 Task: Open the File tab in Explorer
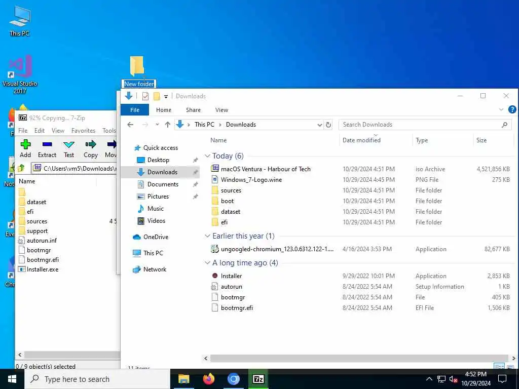click(135, 110)
